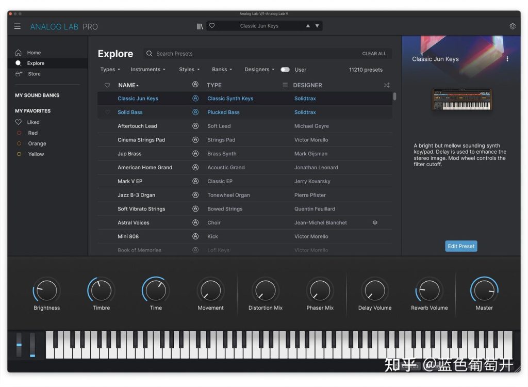Open the three-dot menu for Classic Jun Keys
The image size is (528, 387).
point(507,59)
